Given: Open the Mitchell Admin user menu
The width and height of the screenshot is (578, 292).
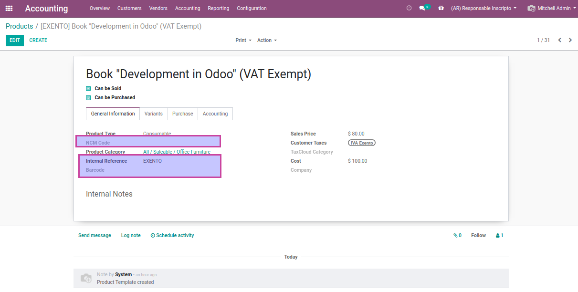Looking at the screenshot, I should pos(552,8).
